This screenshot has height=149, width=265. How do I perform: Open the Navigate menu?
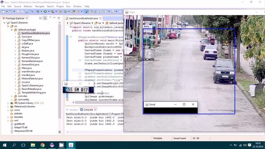[40, 6]
